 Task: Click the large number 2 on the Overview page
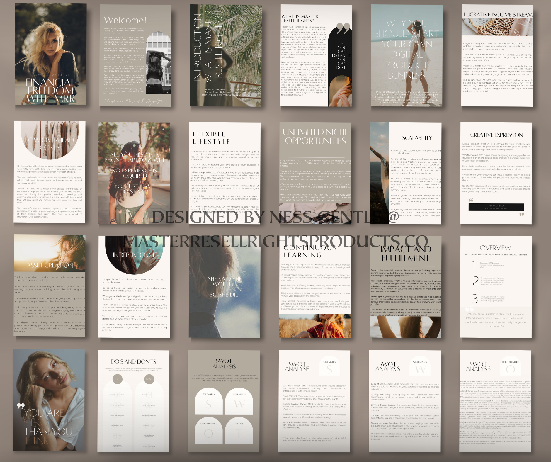click(475, 281)
